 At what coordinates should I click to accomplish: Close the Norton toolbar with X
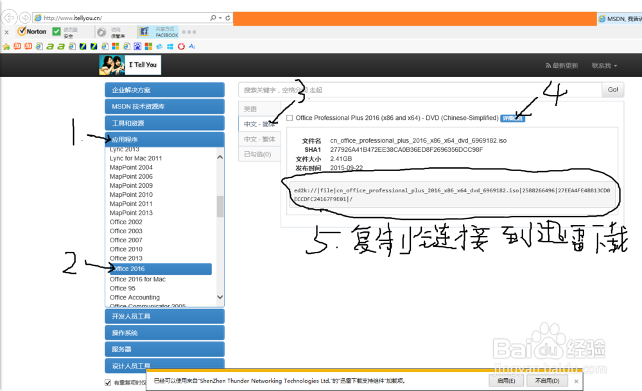point(6,32)
